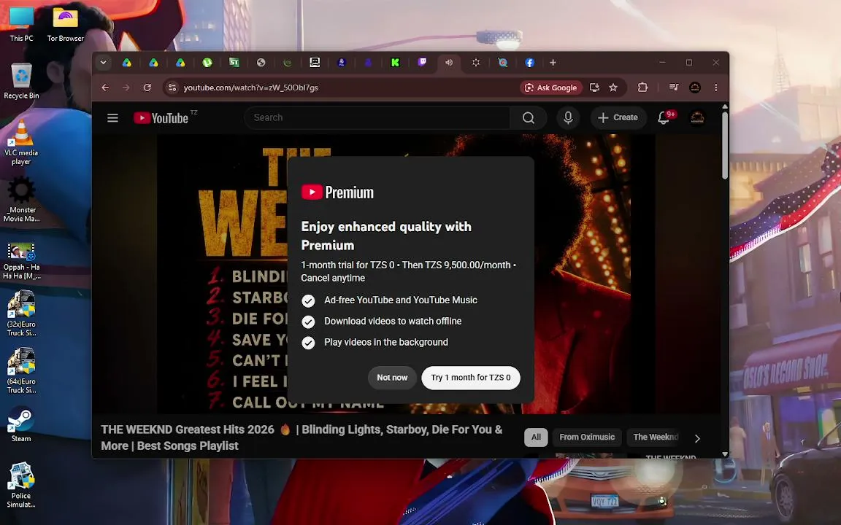The height and width of the screenshot is (525, 841).
Task: Go to the YouTube home logo
Action: click(161, 118)
